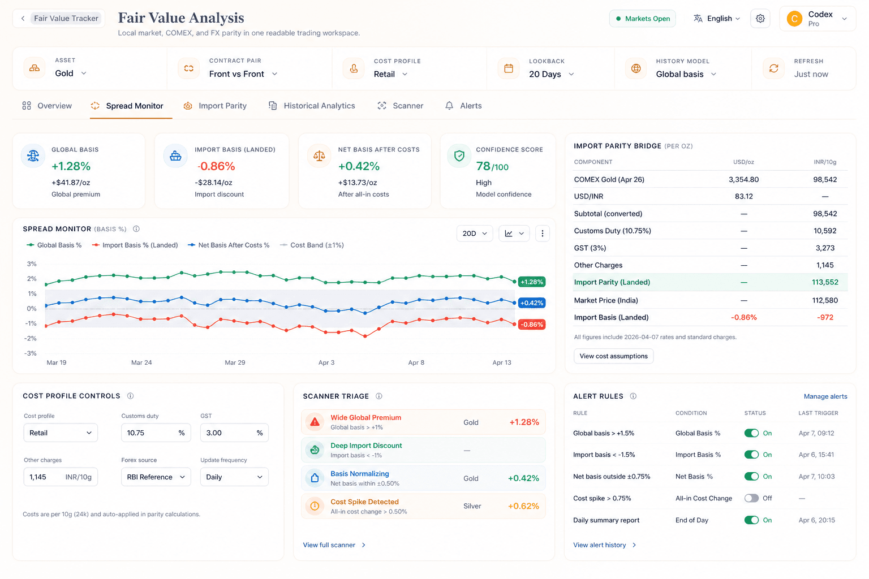869x579 pixels.
Task: Open the Asset Gold dropdown
Action: [x=71, y=74]
